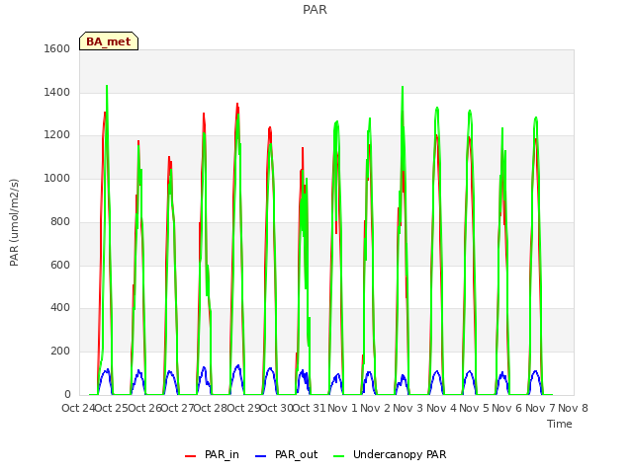This screenshot has height=474, width=633.
Task: Click the Nov 7 x-axis date label
Action: tap(540, 408)
